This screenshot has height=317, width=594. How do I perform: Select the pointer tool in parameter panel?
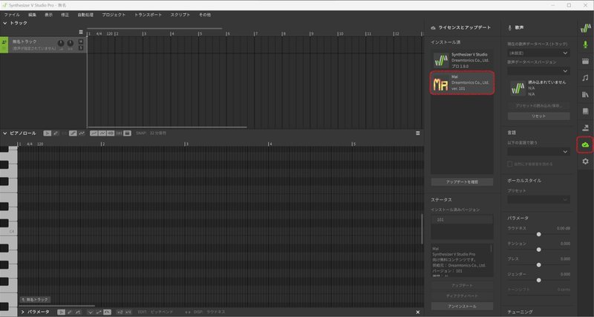tap(61, 312)
